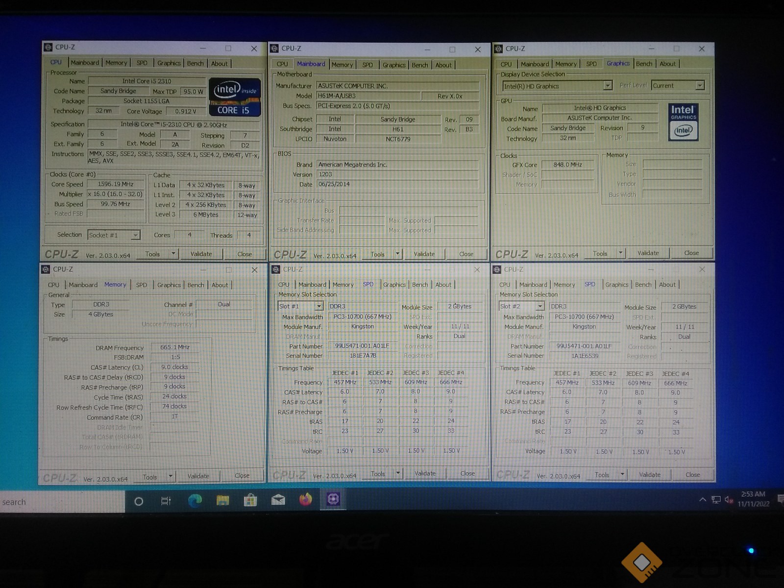Expand the Tools arrow in the Slot #2 window
This screenshot has height=588, width=784.
(622, 474)
